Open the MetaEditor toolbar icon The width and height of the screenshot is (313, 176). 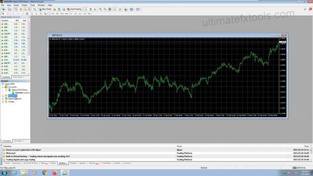[54, 9]
